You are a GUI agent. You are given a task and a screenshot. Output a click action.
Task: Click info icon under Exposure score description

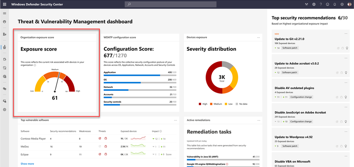pos(35,65)
